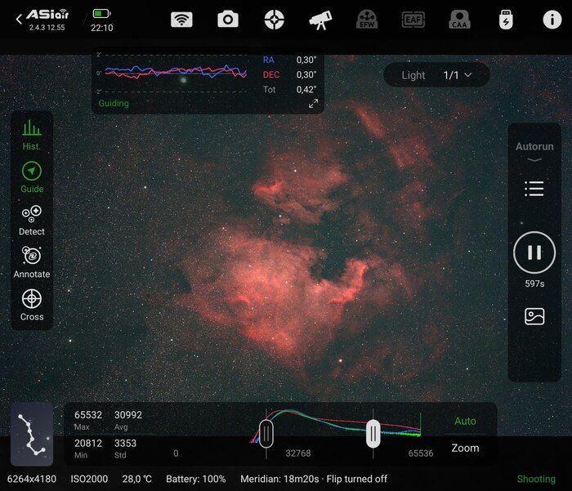The height and width of the screenshot is (491, 572).
Task: Click the 20812 Min value
Action: [x=88, y=444]
